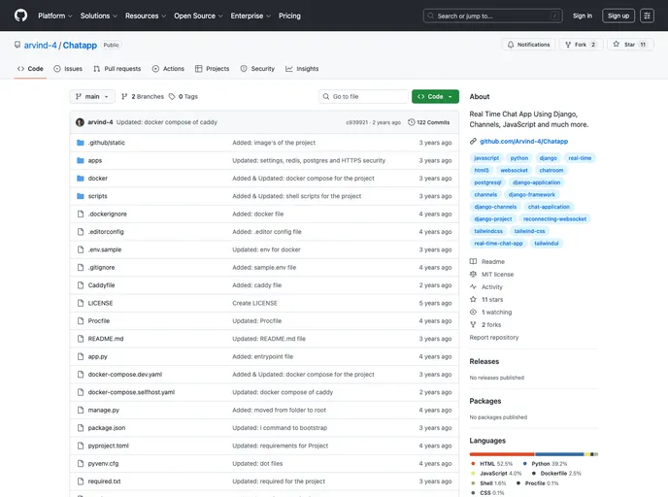Click the bell icon in Notifications button
The image size is (668, 497).
(x=511, y=45)
